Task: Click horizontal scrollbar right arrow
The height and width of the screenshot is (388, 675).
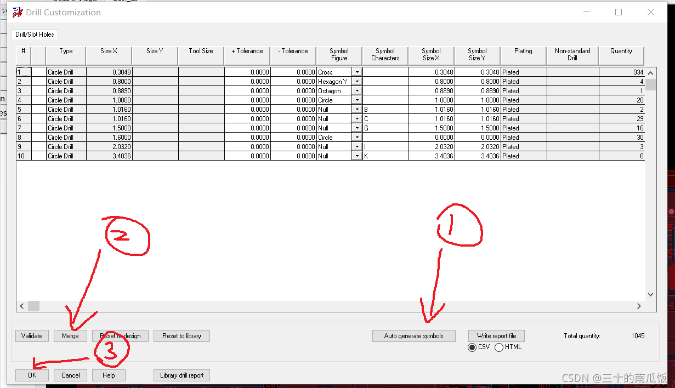Action: pyautogui.click(x=639, y=306)
